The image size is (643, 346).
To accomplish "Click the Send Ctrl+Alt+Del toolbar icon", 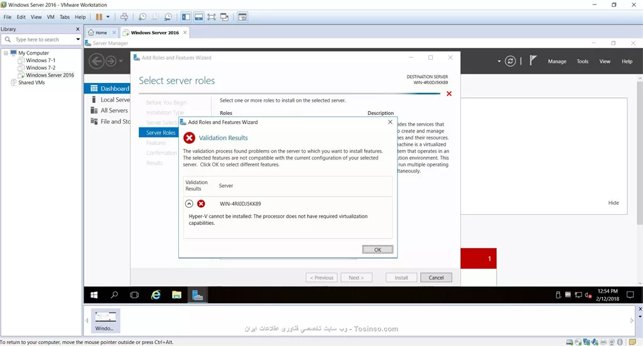I will point(124,17).
